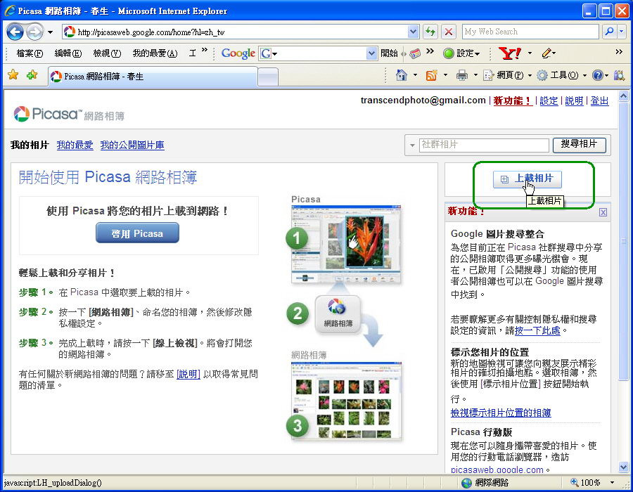Open the 檢視(V) menu

tap(107, 53)
